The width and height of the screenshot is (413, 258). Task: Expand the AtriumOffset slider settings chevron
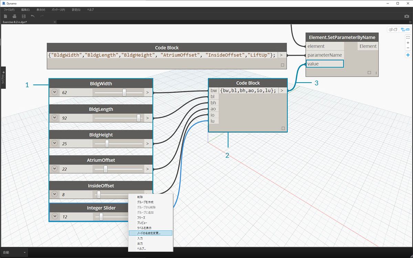click(54, 169)
